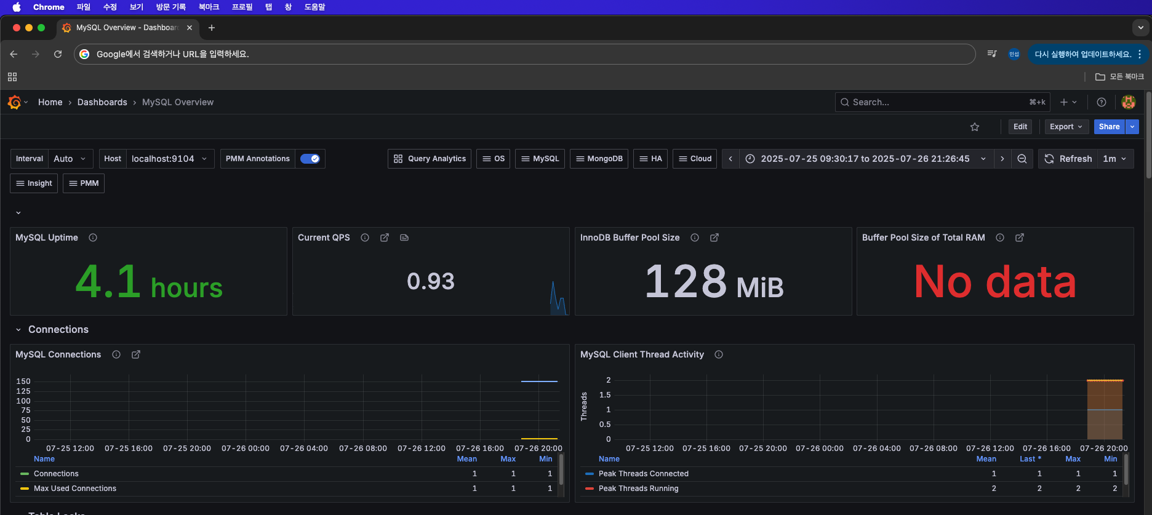Open the user profile avatar
This screenshot has height=515, width=1152.
click(x=1129, y=102)
